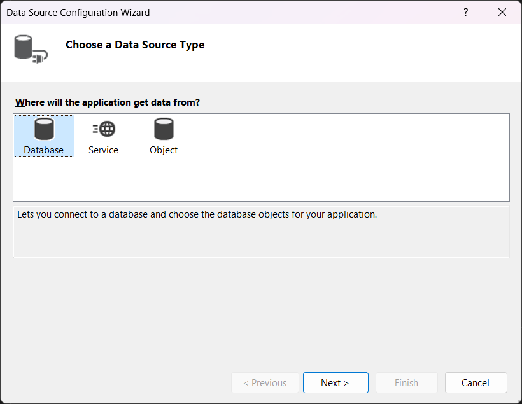522x404 pixels.
Task: Close the Data Source Configuration Wizard window
Action: (502, 12)
